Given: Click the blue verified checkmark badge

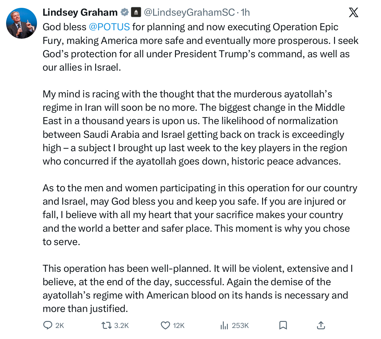Looking at the screenshot, I should click(125, 12).
